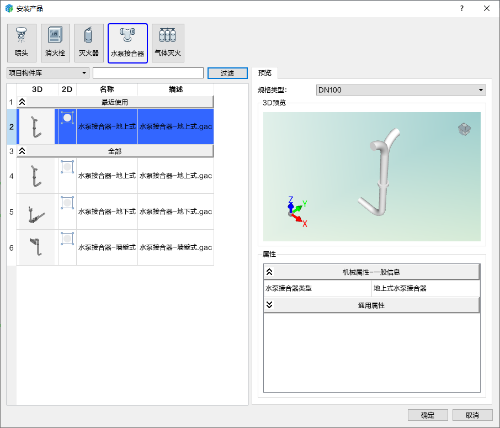Click description 水泵接合器-地下式.gac

point(175,212)
